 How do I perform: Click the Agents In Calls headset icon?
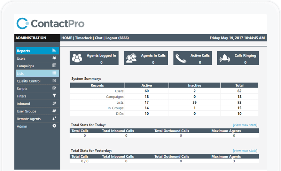point(131,58)
